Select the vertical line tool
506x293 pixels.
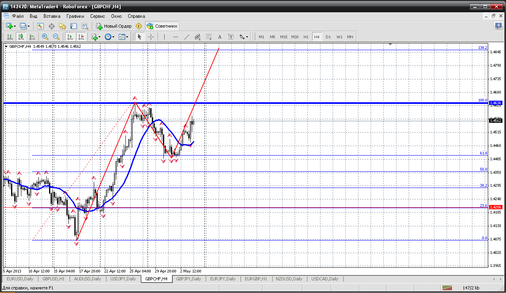pos(164,37)
